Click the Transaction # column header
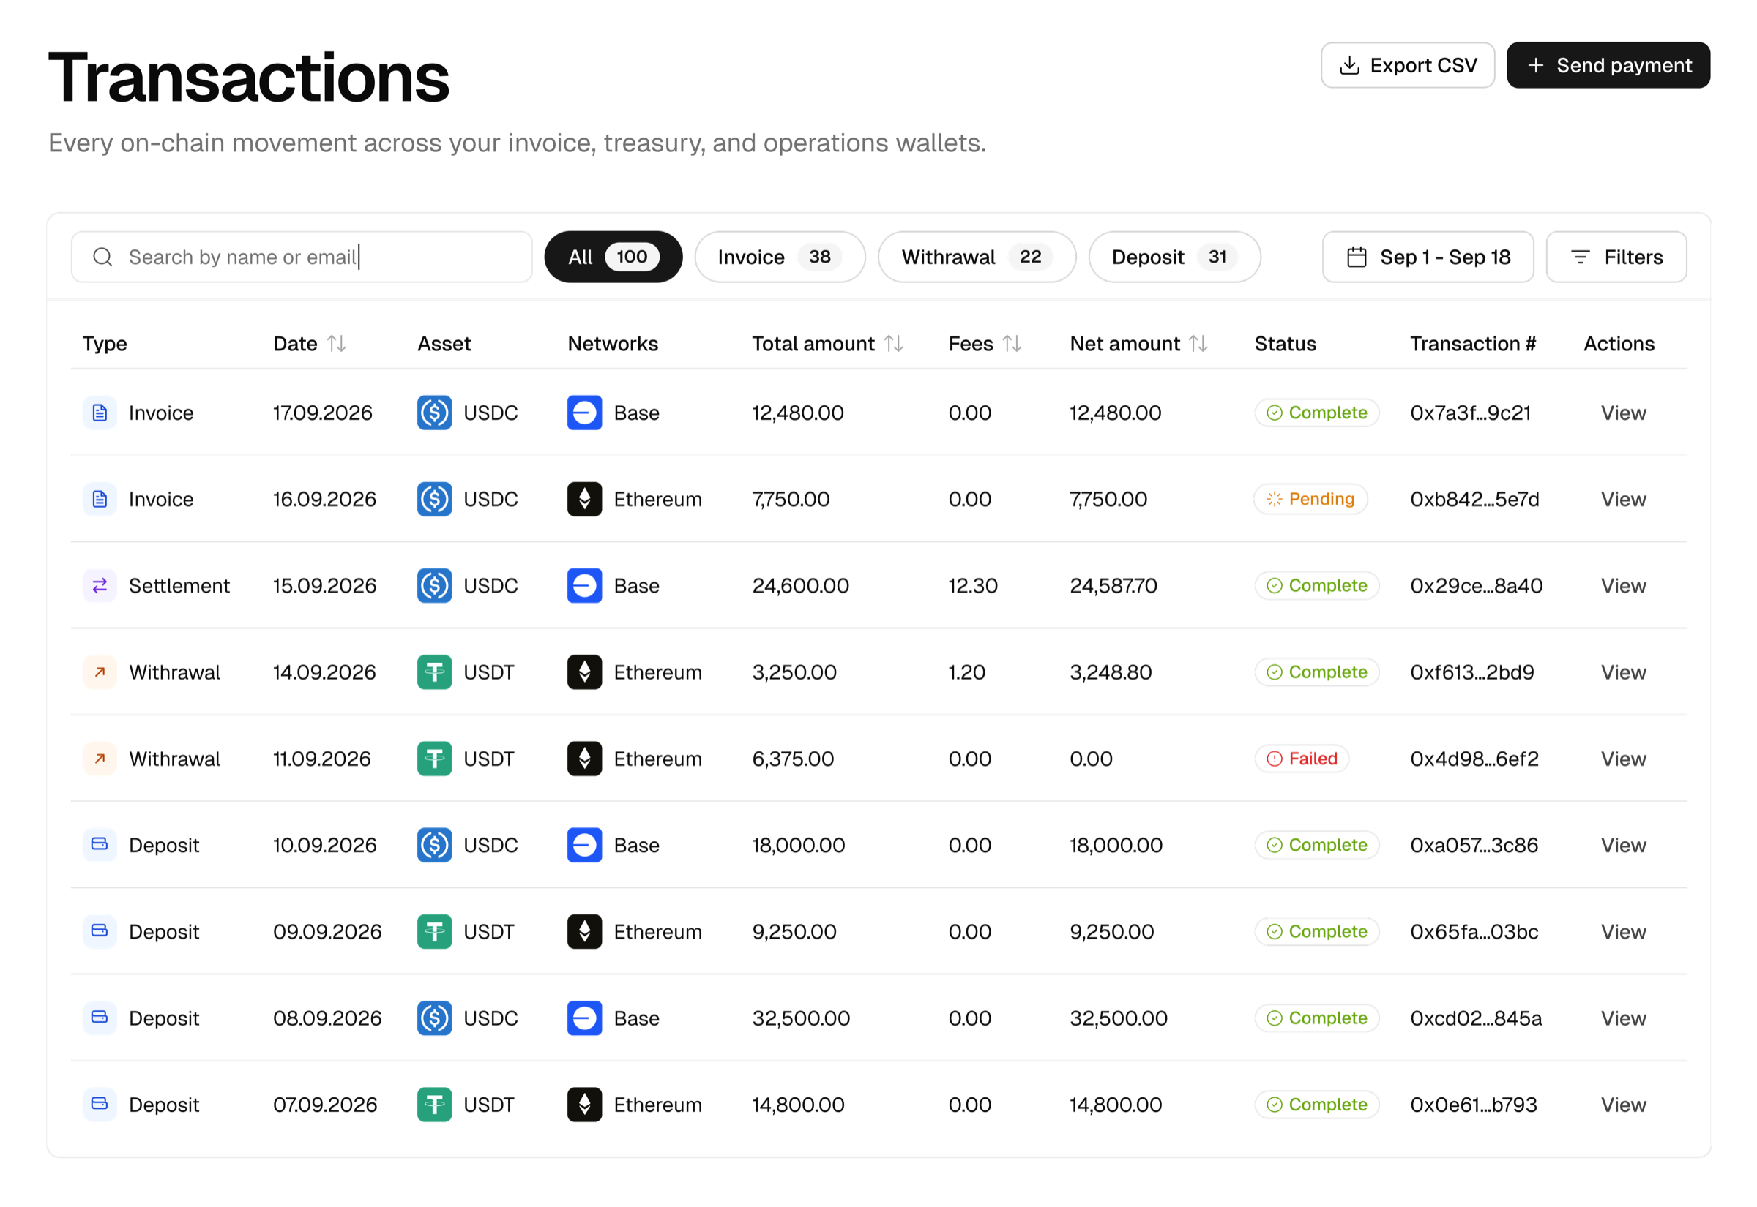 tap(1472, 344)
